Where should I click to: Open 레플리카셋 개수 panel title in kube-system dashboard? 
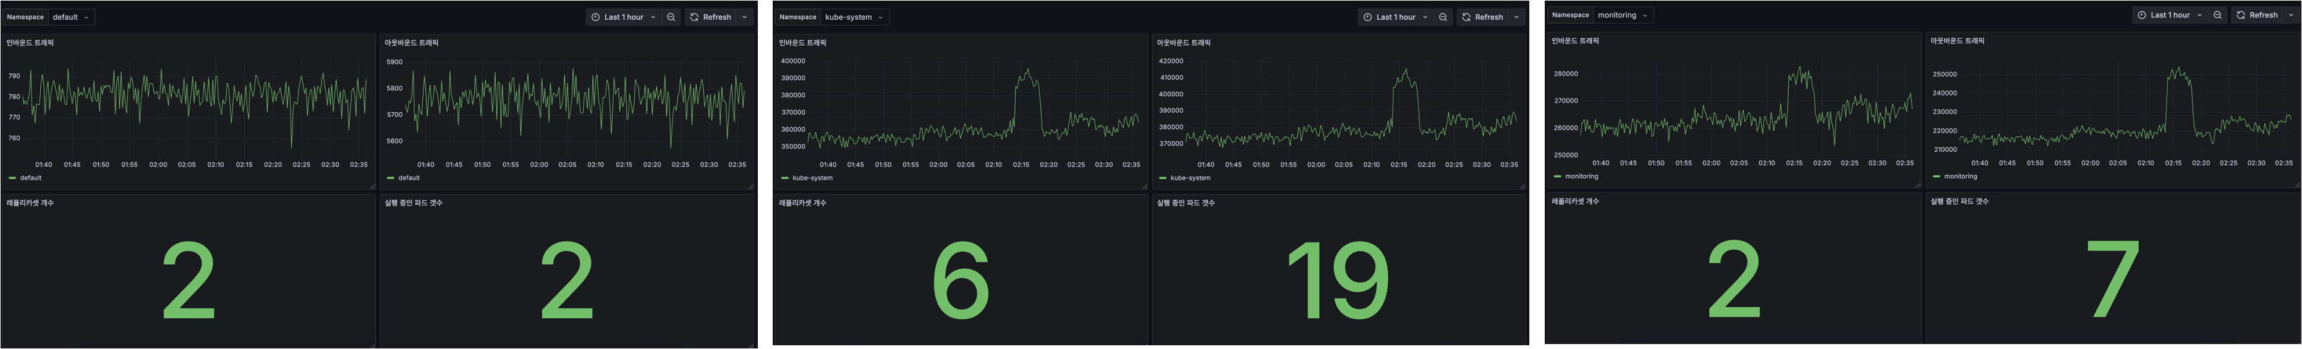[x=802, y=203]
